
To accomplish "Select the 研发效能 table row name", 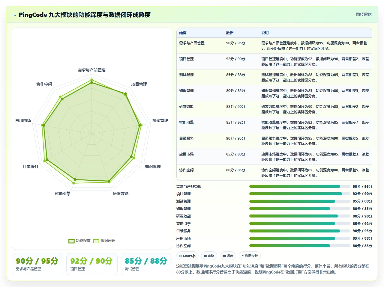I will (186, 107).
